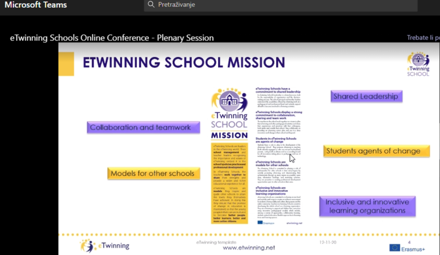This screenshot has width=440, height=255.
Task: Click 'eTwinning Schools are models for other schools' heading
Action: tap(273, 163)
